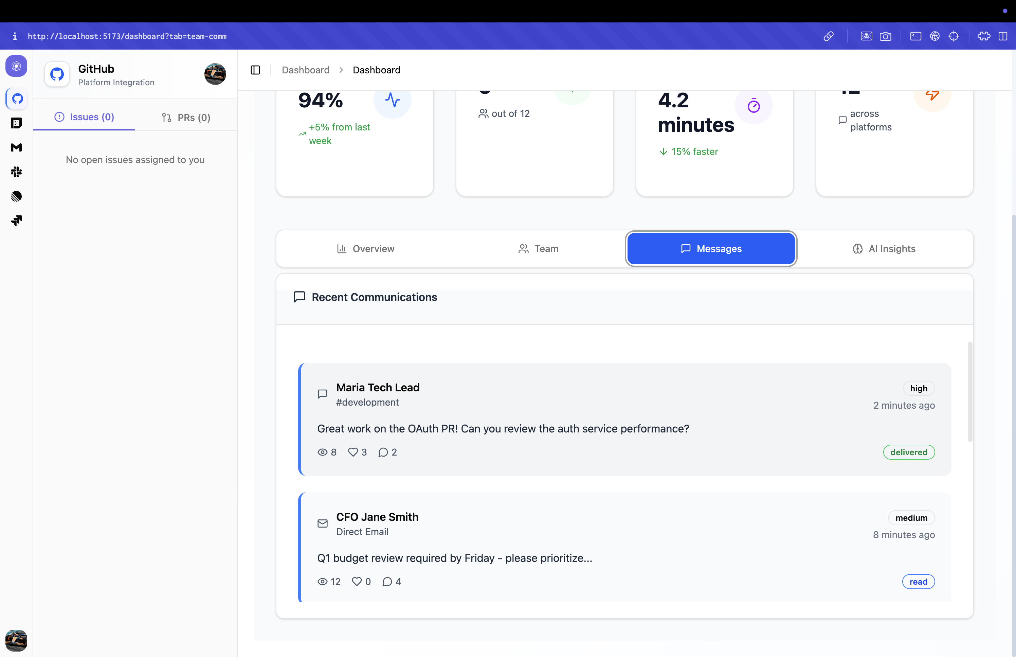This screenshot has height=657, width=1016.
Task: Open the Slack sidebar icon
Action: (16, 172)
